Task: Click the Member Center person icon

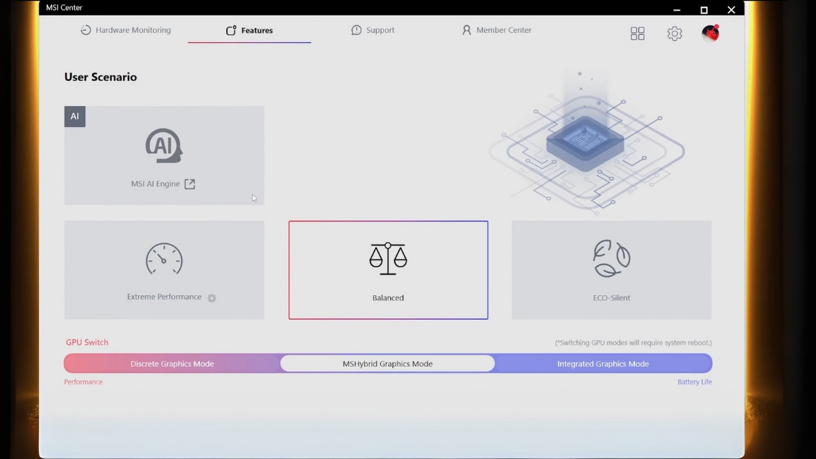Action: pos(466,31)
